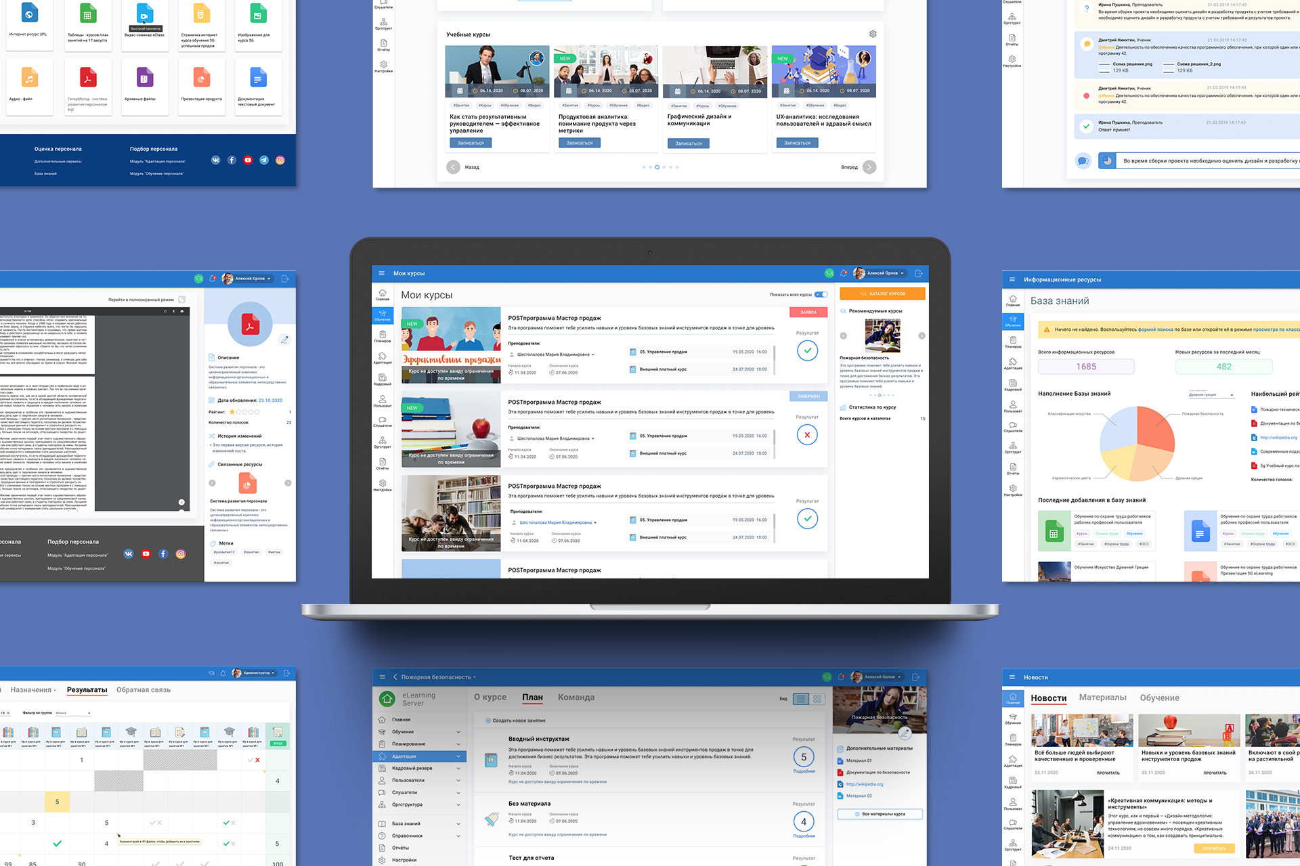Switch to list view in Пожарная безопасность plan
The height and width of the screenshot is (866, 1300).
pyautogui.click(x=802, y=699)
